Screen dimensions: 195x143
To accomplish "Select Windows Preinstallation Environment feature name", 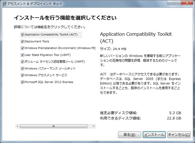I will click(x=60, y=48).
